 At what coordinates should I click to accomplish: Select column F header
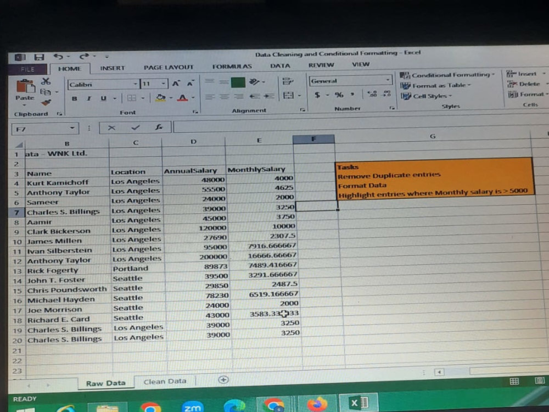pyautogui.click(x=313, y=139)
